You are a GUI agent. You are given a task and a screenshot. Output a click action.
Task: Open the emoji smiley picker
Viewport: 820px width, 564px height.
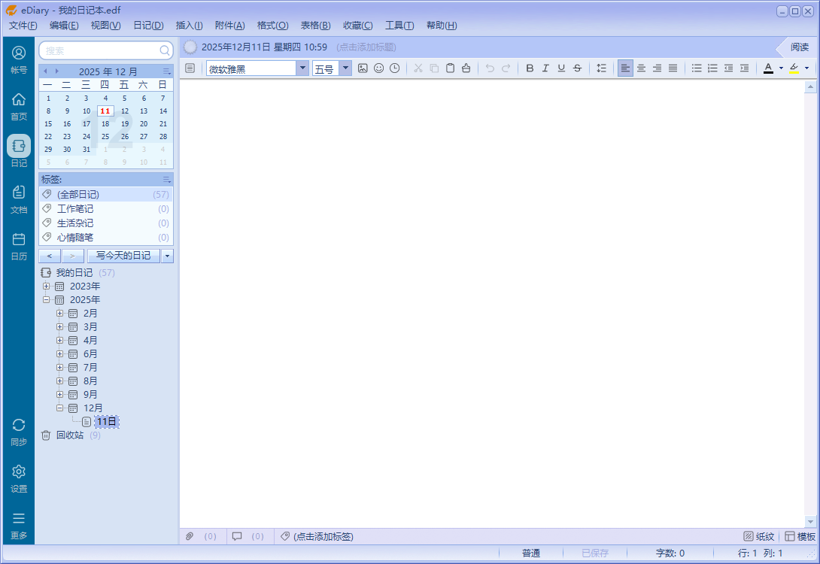tap(378, 68)
